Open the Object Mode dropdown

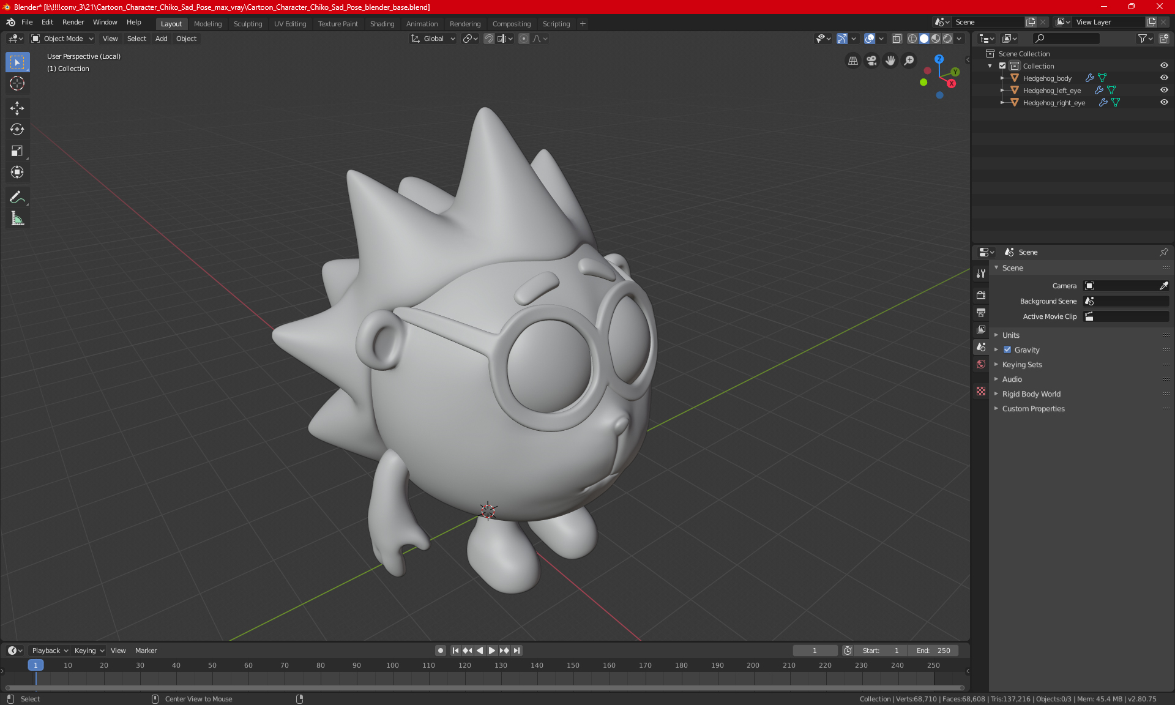[62, 39]
